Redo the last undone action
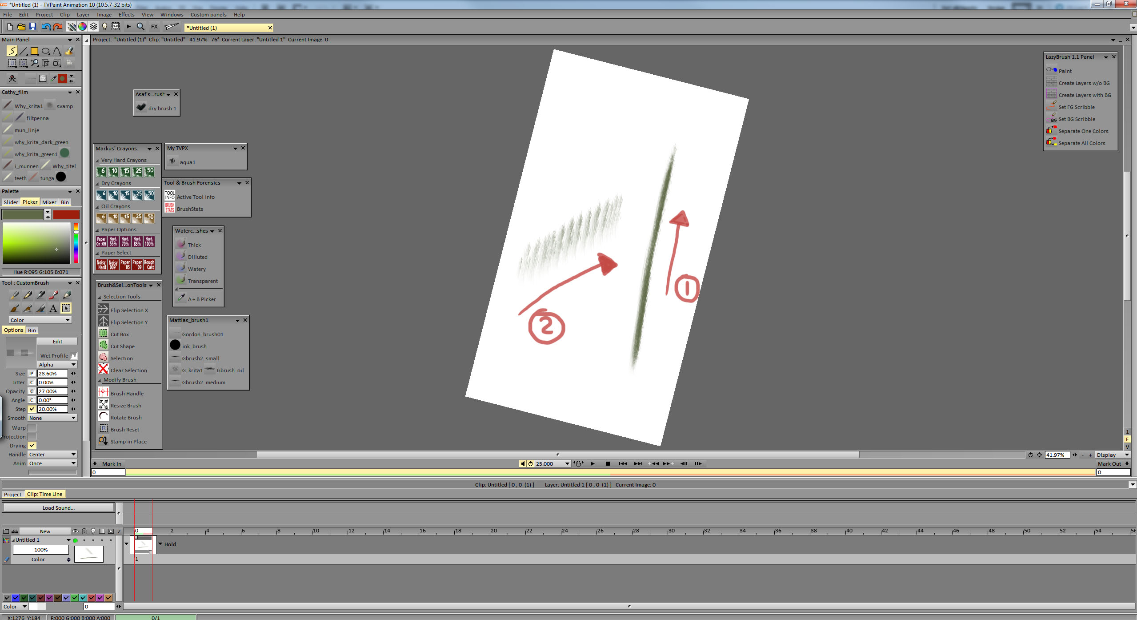The image size is (1137, 620). pos(57,27)
